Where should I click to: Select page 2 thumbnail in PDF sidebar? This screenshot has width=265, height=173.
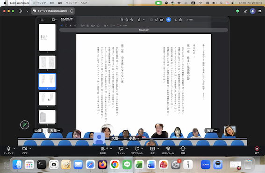pos(47,62)
